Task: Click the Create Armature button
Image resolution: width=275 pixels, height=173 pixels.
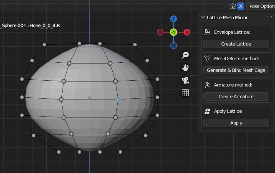Action: tap(236, 97)
